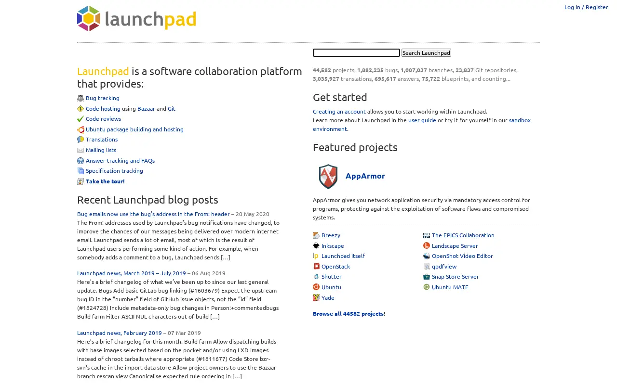
Task: Click the Snap Store Server icon
Action: click(427, 277)
